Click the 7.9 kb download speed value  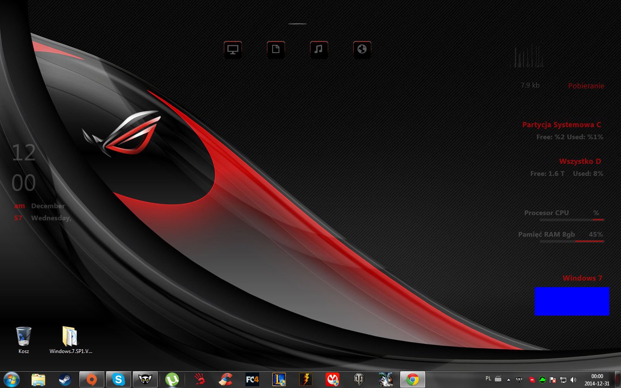point(530,85)
